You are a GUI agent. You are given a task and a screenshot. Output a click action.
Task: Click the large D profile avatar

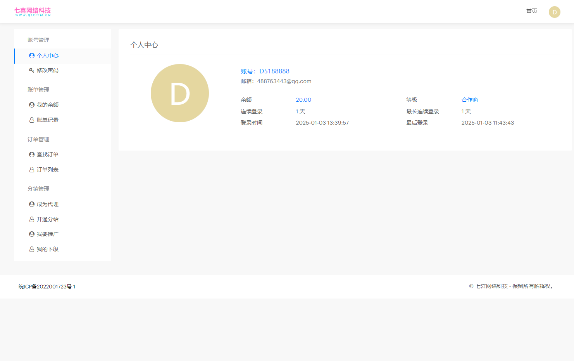(x=180, y=93)
